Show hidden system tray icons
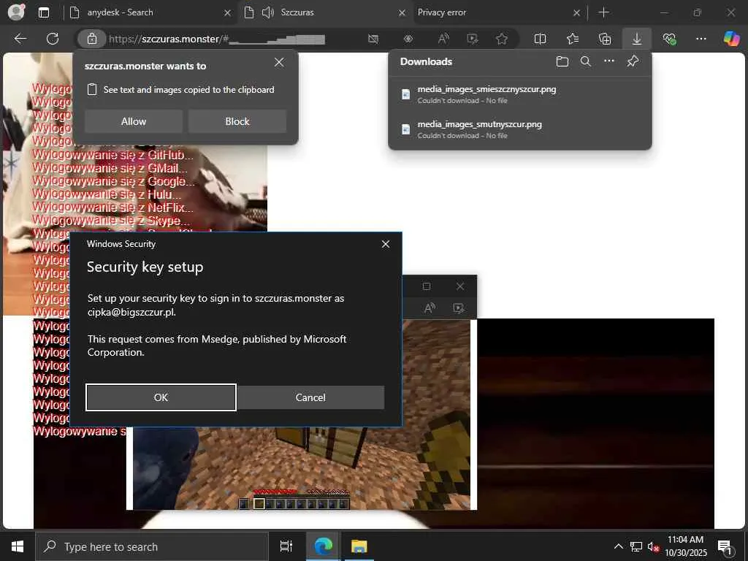Image resolution: width=748 pixels, height=561 pixels. coord(618,546)
